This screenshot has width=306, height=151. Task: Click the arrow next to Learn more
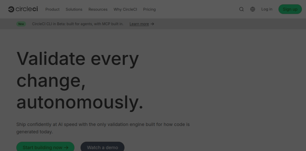152,24
